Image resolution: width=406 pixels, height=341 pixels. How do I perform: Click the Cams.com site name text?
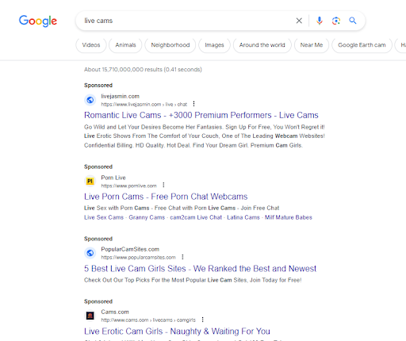(x=115, y=312)
